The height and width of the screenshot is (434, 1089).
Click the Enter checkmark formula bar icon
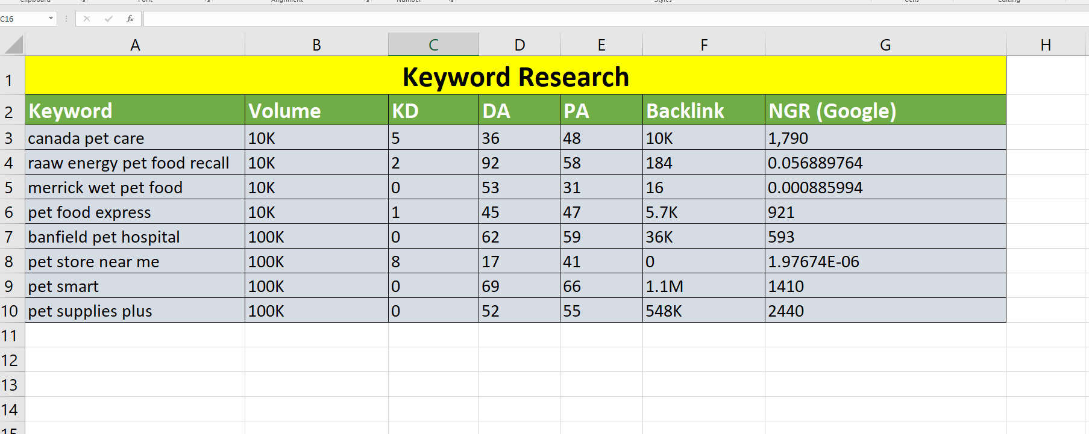108,19
